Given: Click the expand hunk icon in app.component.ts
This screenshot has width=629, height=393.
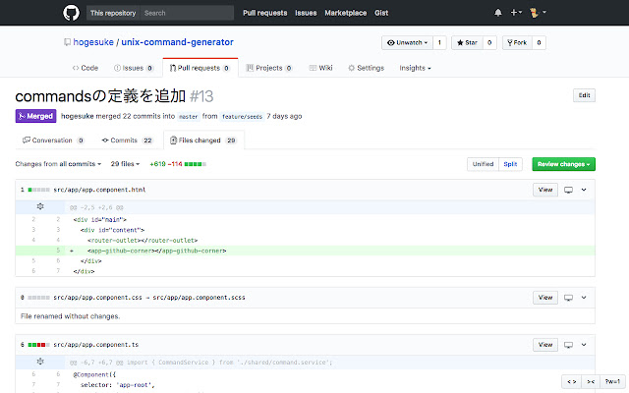Looking at the screenshot, I should [x=40, y=362].
